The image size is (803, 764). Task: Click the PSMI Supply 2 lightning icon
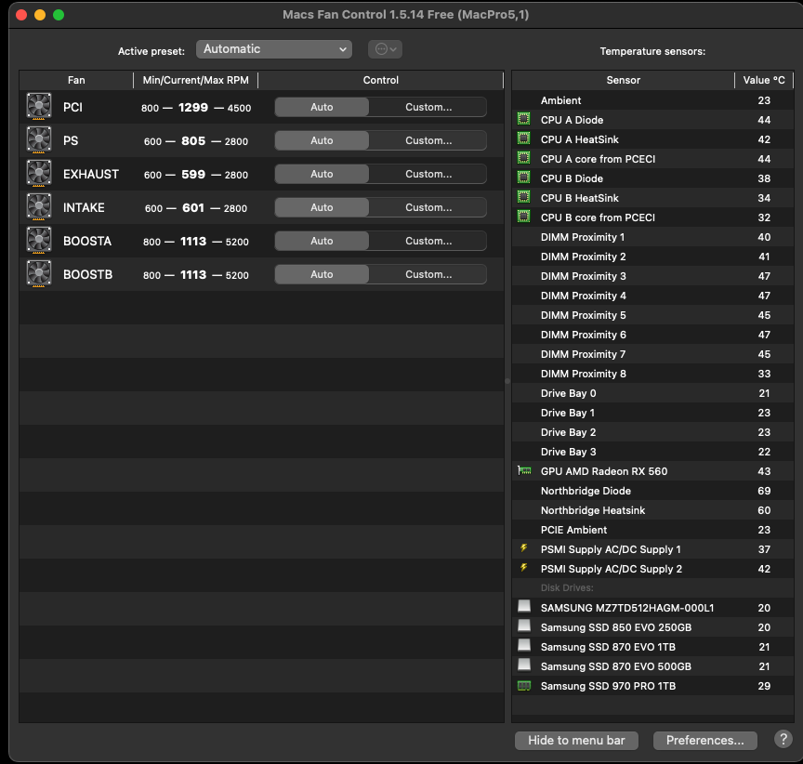(523, 567)
